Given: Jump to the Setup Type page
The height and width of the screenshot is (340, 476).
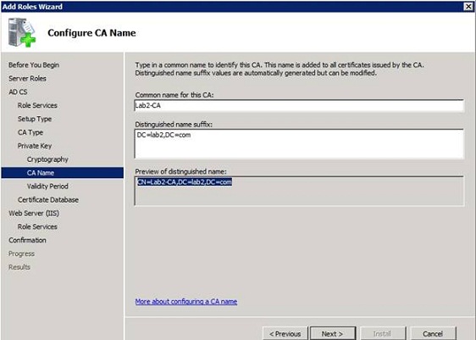Looking at the screenshot, I should pos(35,119).
